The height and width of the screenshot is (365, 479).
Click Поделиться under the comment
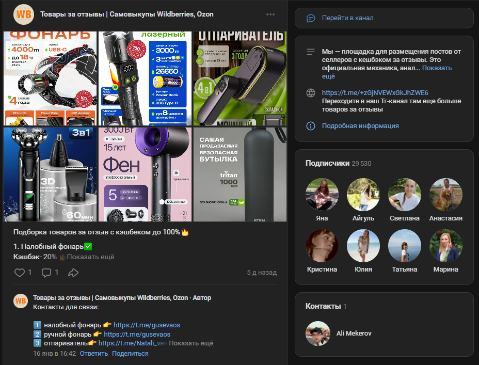point(130,354)
